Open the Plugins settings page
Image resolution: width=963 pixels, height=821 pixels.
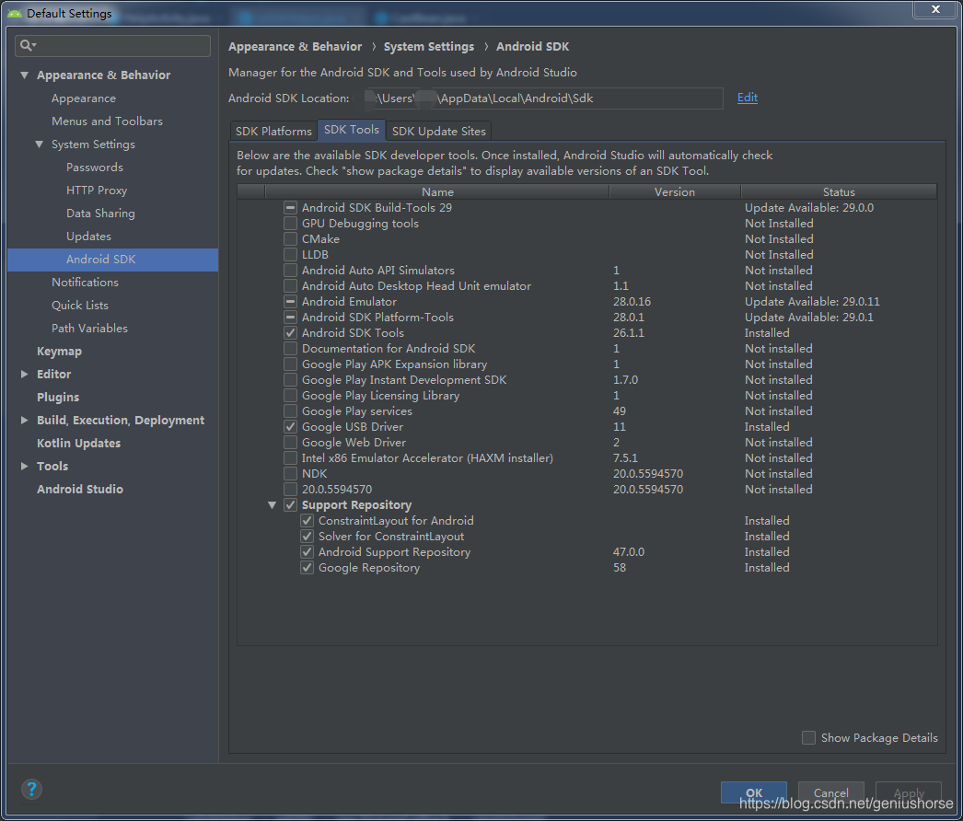pyautogui.click(x=58, y=398)
